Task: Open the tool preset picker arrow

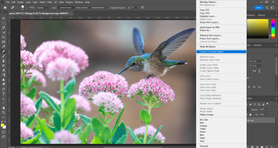Action: point(16,8)
